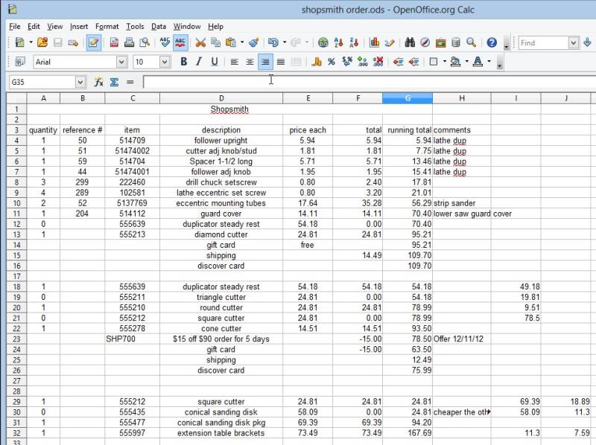Screen dimensions: 596x445
Task: Expand the Font Size dropdown
Action: (165, 62)
